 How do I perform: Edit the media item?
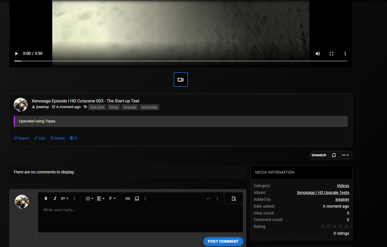click(40, 138)
